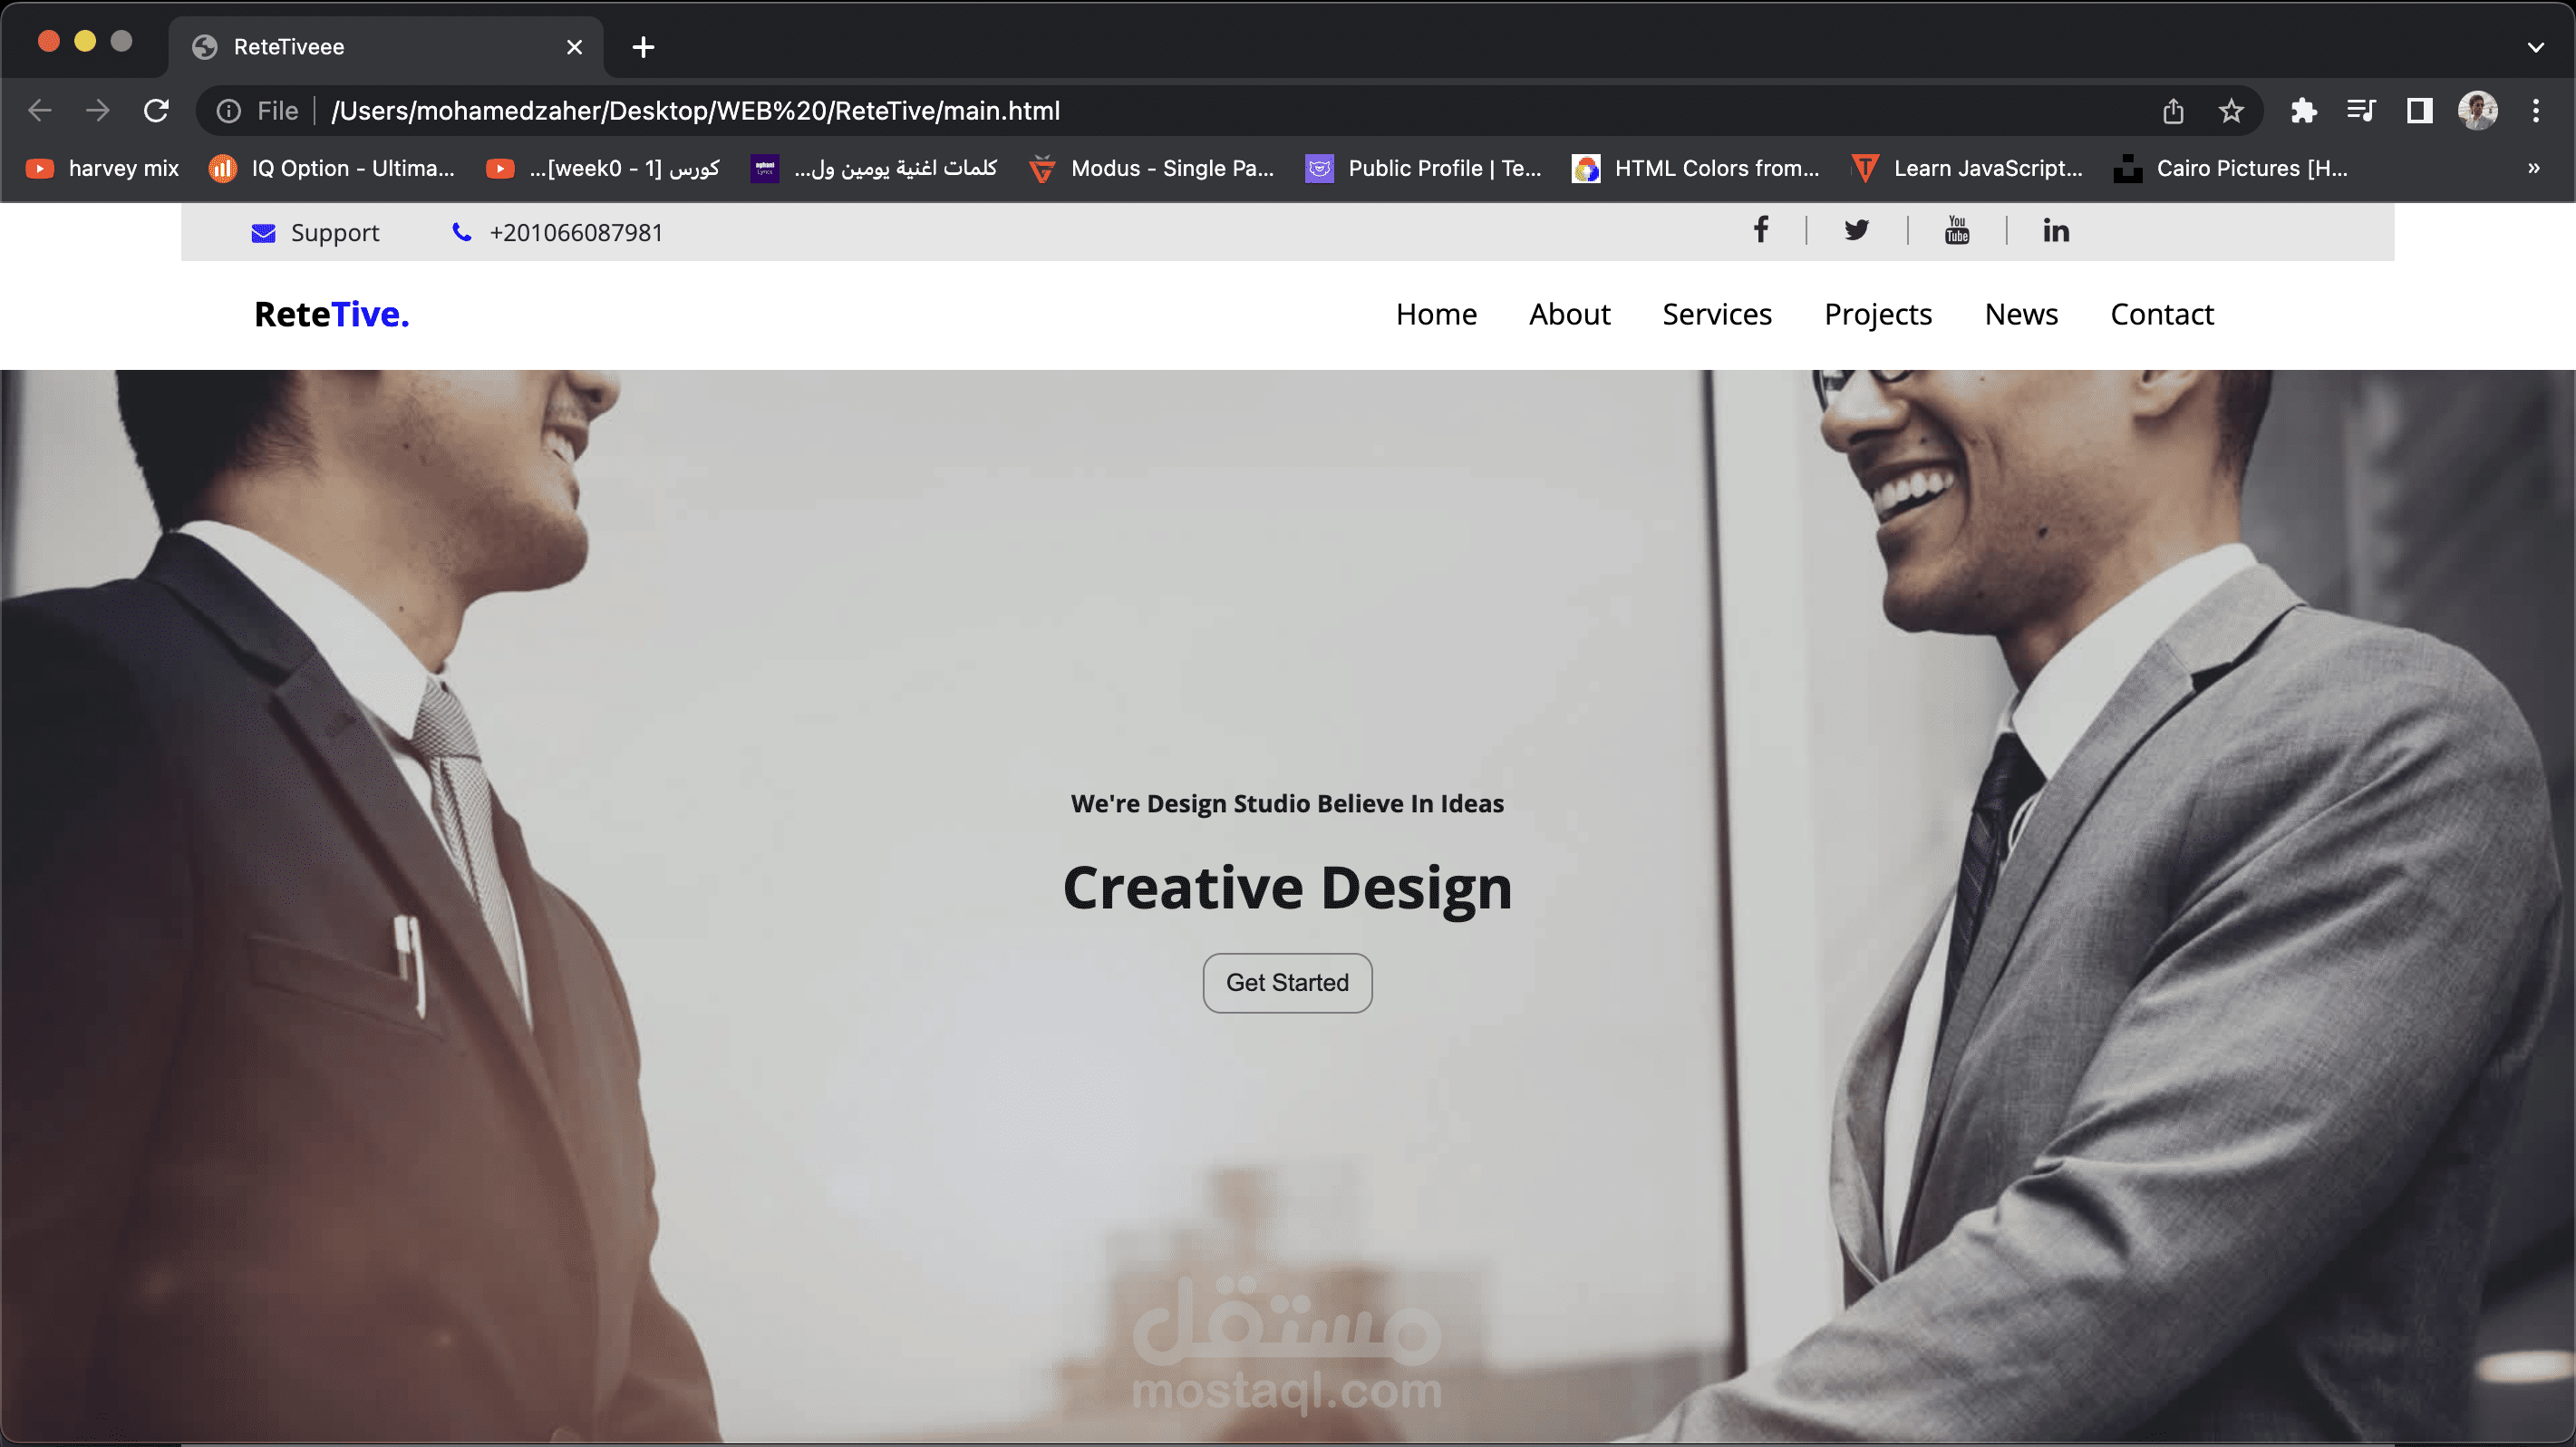This screenshot has height=1447, width=2576.
Task: Open the Chrome extensions puzzle icon
Action: click(x=2304, y=110)
